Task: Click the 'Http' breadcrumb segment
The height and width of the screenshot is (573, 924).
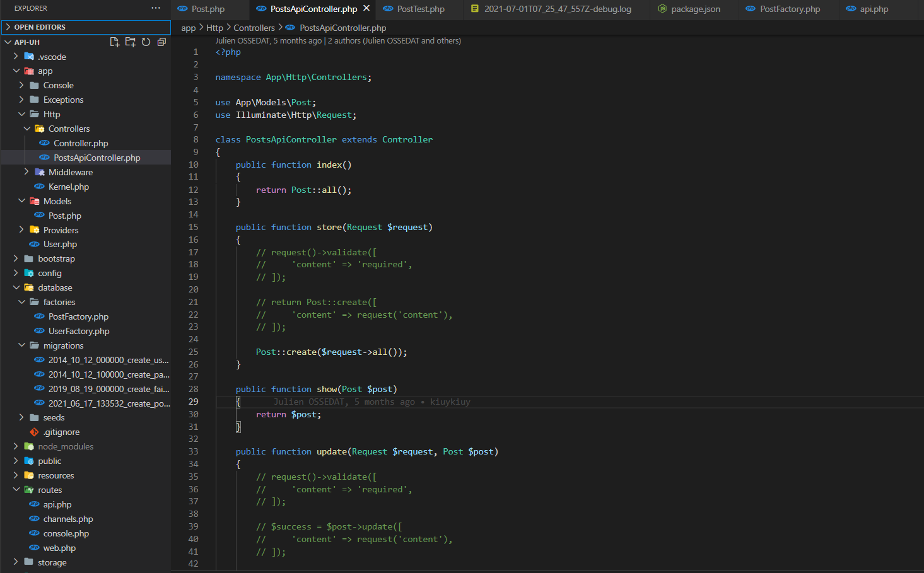Action: 214,28
